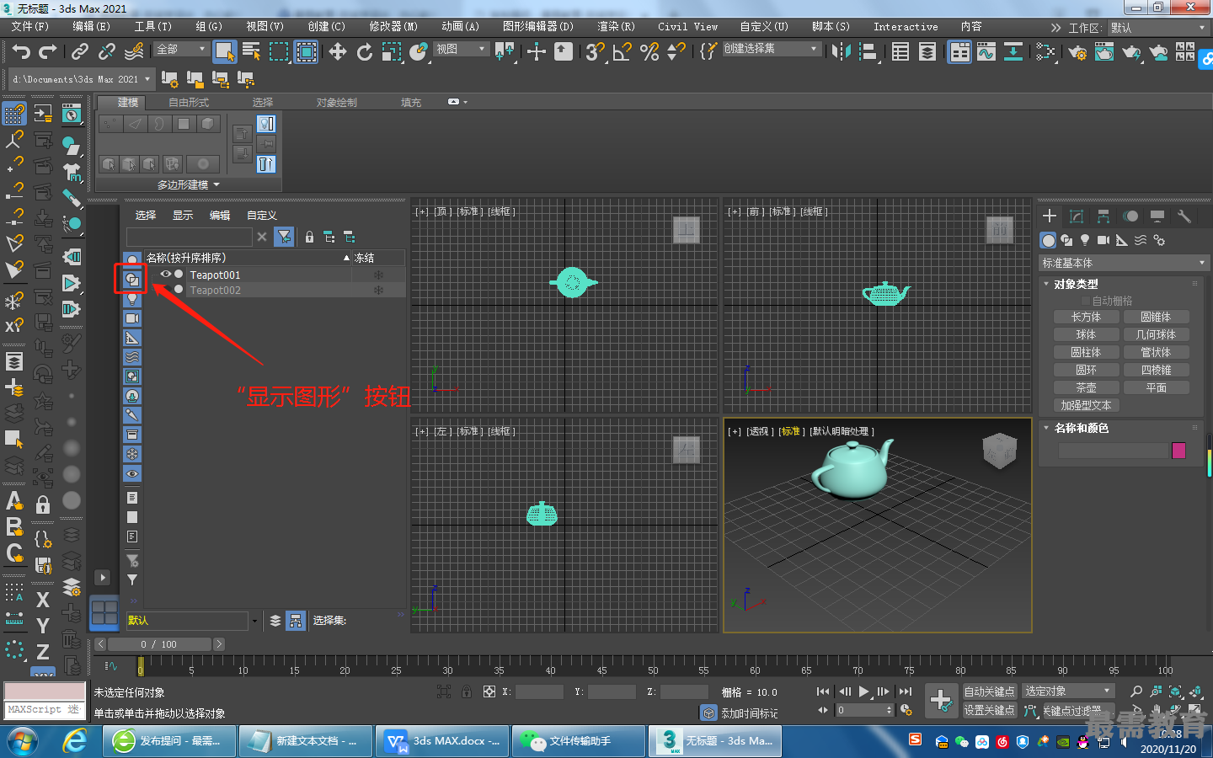
Task: Open the Schematic View icon
Action: click(x=1013, y=51)
